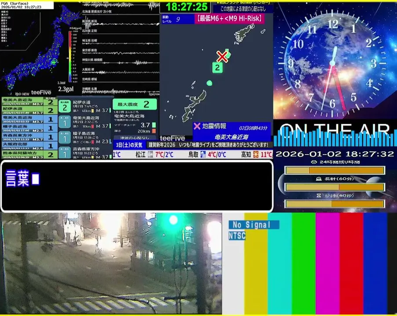Click the 高知 sunny weather icon
Image resolution: width=397 pixels, height=316 pixels.
tap(256, 154)
